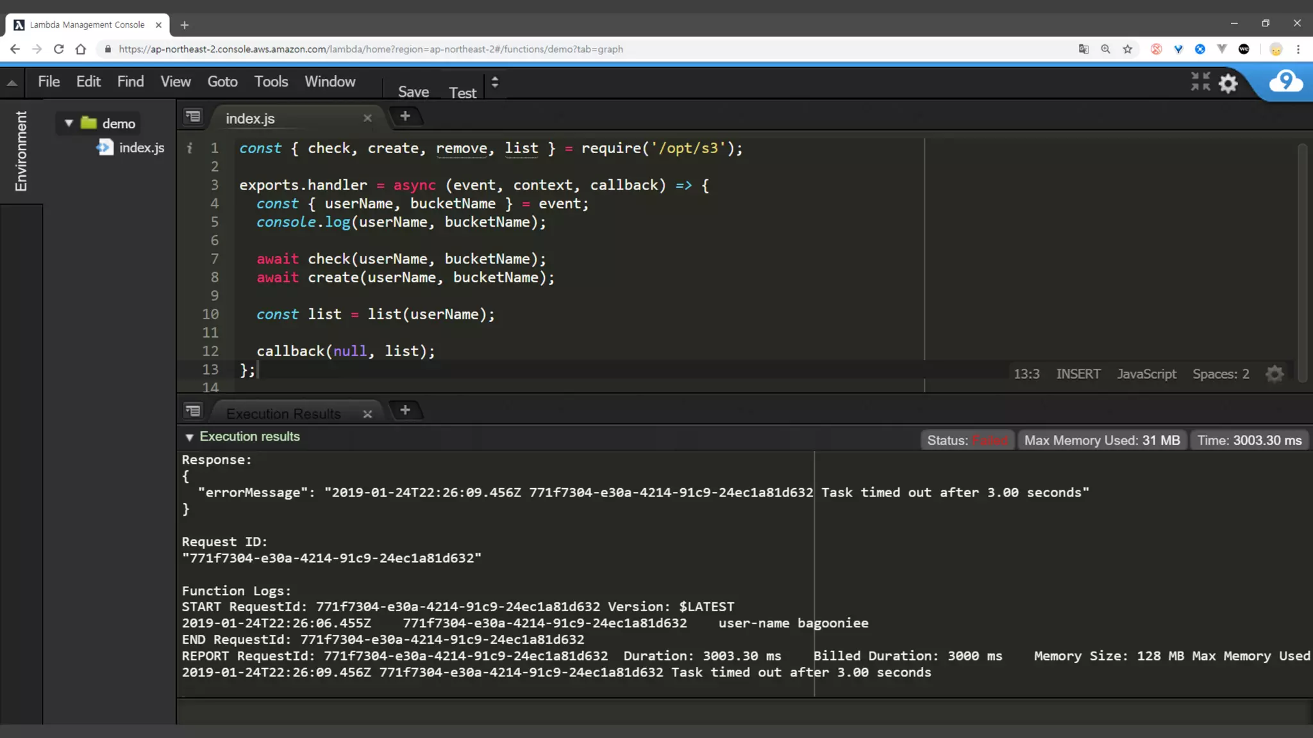Image resolution: width=1313 pixels, height=738 pixels.
Task: Open a new editor tab with plus icon
Action: (405, 117)
